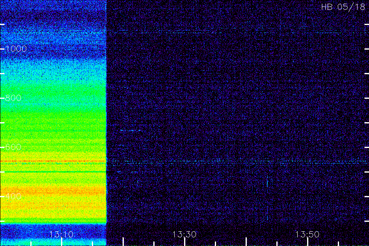
Task: Click the 800 frequency axis label
Action: tap(13, 98)
